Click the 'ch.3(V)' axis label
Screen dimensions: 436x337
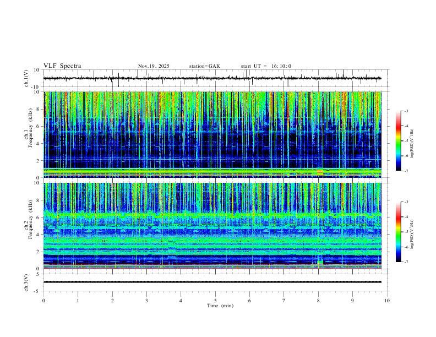tap(26, 282)
